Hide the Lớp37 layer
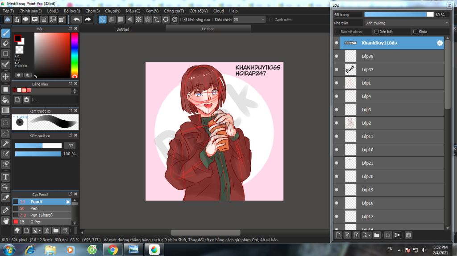 337,69
